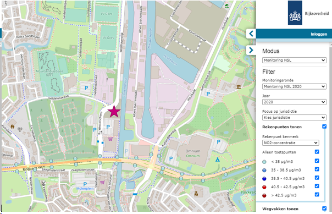
Task: Click the campsite tent icon beside Omnium
Action: [218, 160]
